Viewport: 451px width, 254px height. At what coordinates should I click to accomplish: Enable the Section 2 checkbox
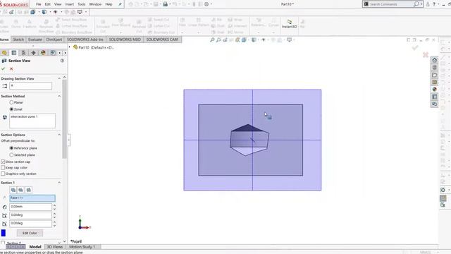click(3, 243)
